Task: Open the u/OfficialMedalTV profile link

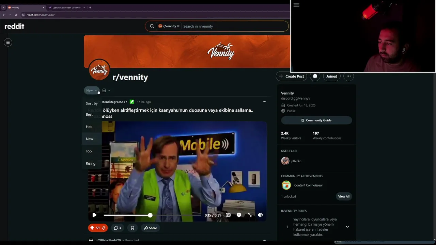Action: 108,240
